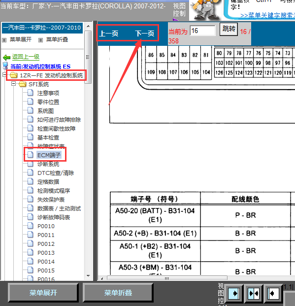Viewport: 295px width, 306px height.
Task: Click the small icon before 菜单展开 text
Action: pos(4,40)
